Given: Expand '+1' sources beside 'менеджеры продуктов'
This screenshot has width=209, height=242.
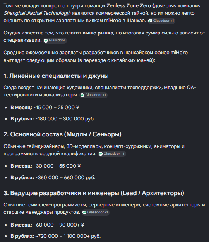Looking at the screenshot, I should (x=106, y=212).
